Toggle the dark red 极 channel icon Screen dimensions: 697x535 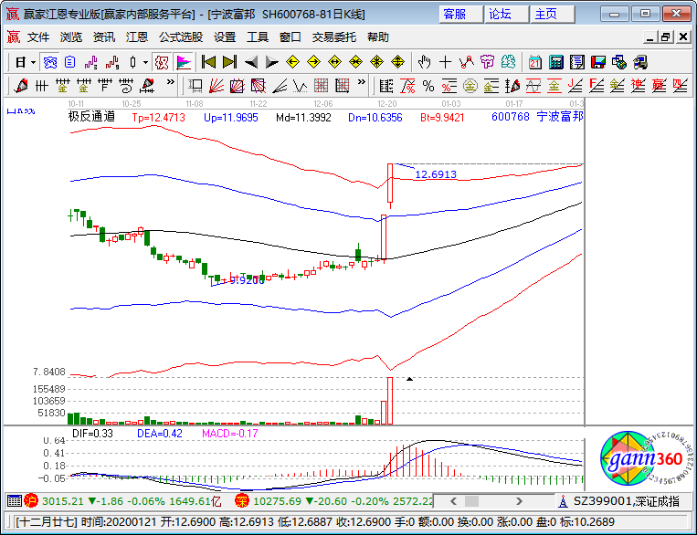tap(162, 63)
